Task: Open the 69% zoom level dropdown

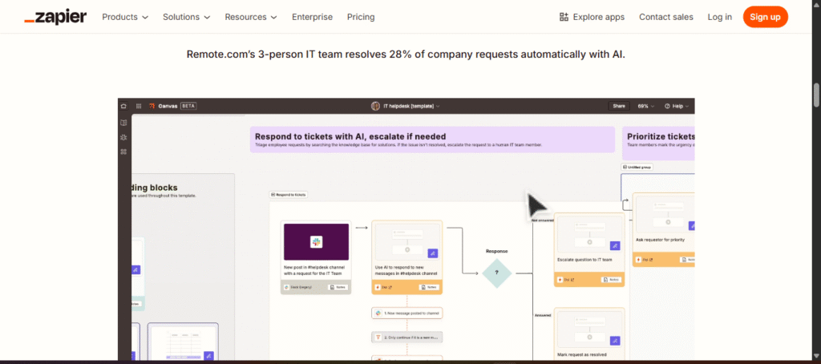Action: 645,106
